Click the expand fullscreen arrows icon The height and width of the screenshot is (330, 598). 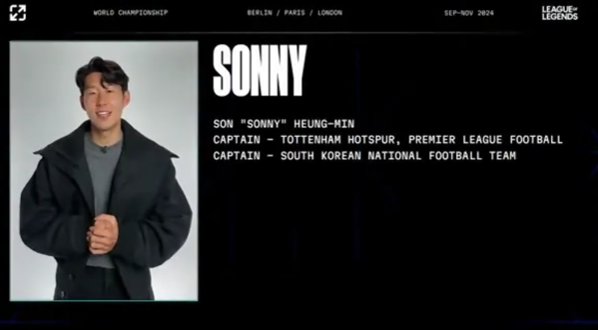(x=17, y=13)
